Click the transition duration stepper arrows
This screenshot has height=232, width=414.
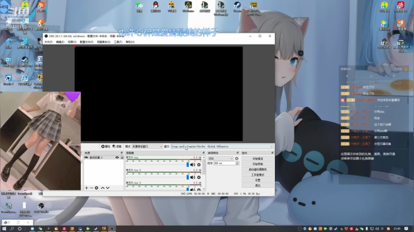[x=237, y=163]
